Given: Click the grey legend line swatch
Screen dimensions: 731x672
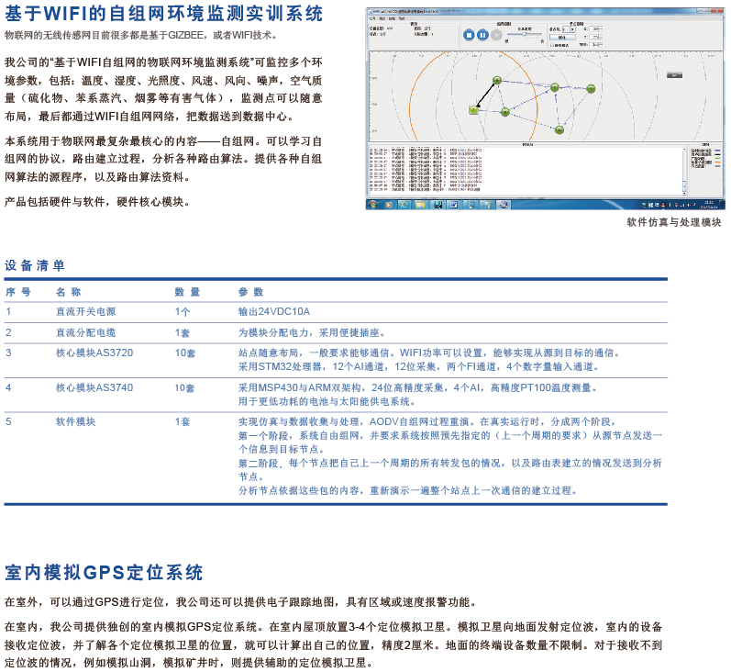Looking at the screenshot, I should click(717, 166).
